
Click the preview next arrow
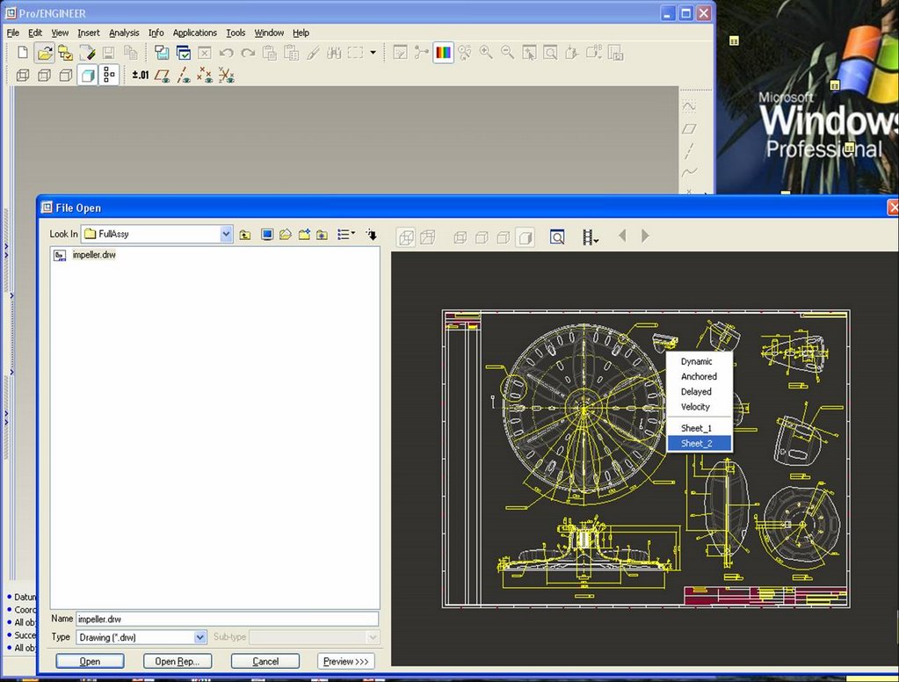(645, 236)
